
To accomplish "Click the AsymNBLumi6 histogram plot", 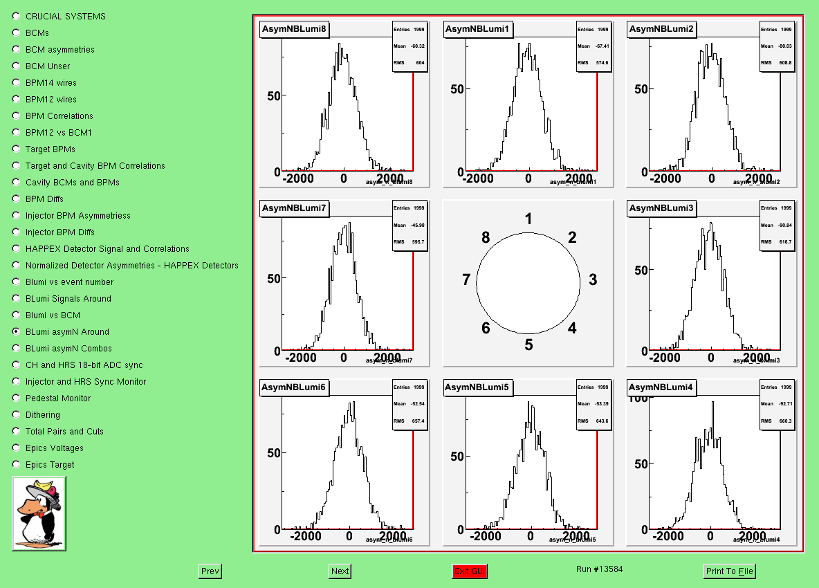I will tap(344, 462).
